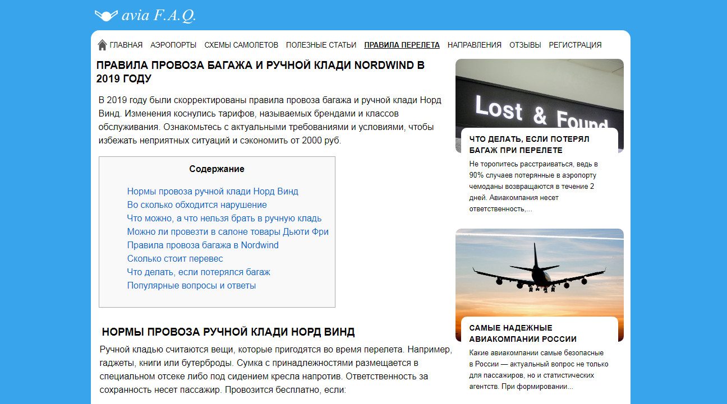The width and height of the screenshot is (727, 404).
Task: Open the НАПРАВЛЕНИЯ menu item
Action: point(475,45)
